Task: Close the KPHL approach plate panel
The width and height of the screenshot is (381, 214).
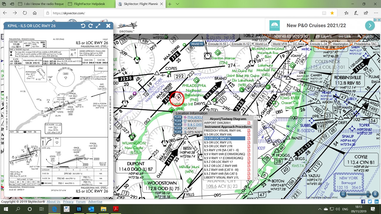Action: tap(108, 26)
